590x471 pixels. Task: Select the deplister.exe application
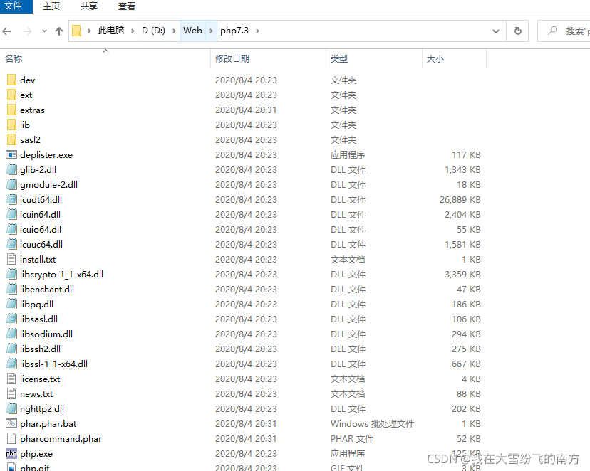[40, 154]
